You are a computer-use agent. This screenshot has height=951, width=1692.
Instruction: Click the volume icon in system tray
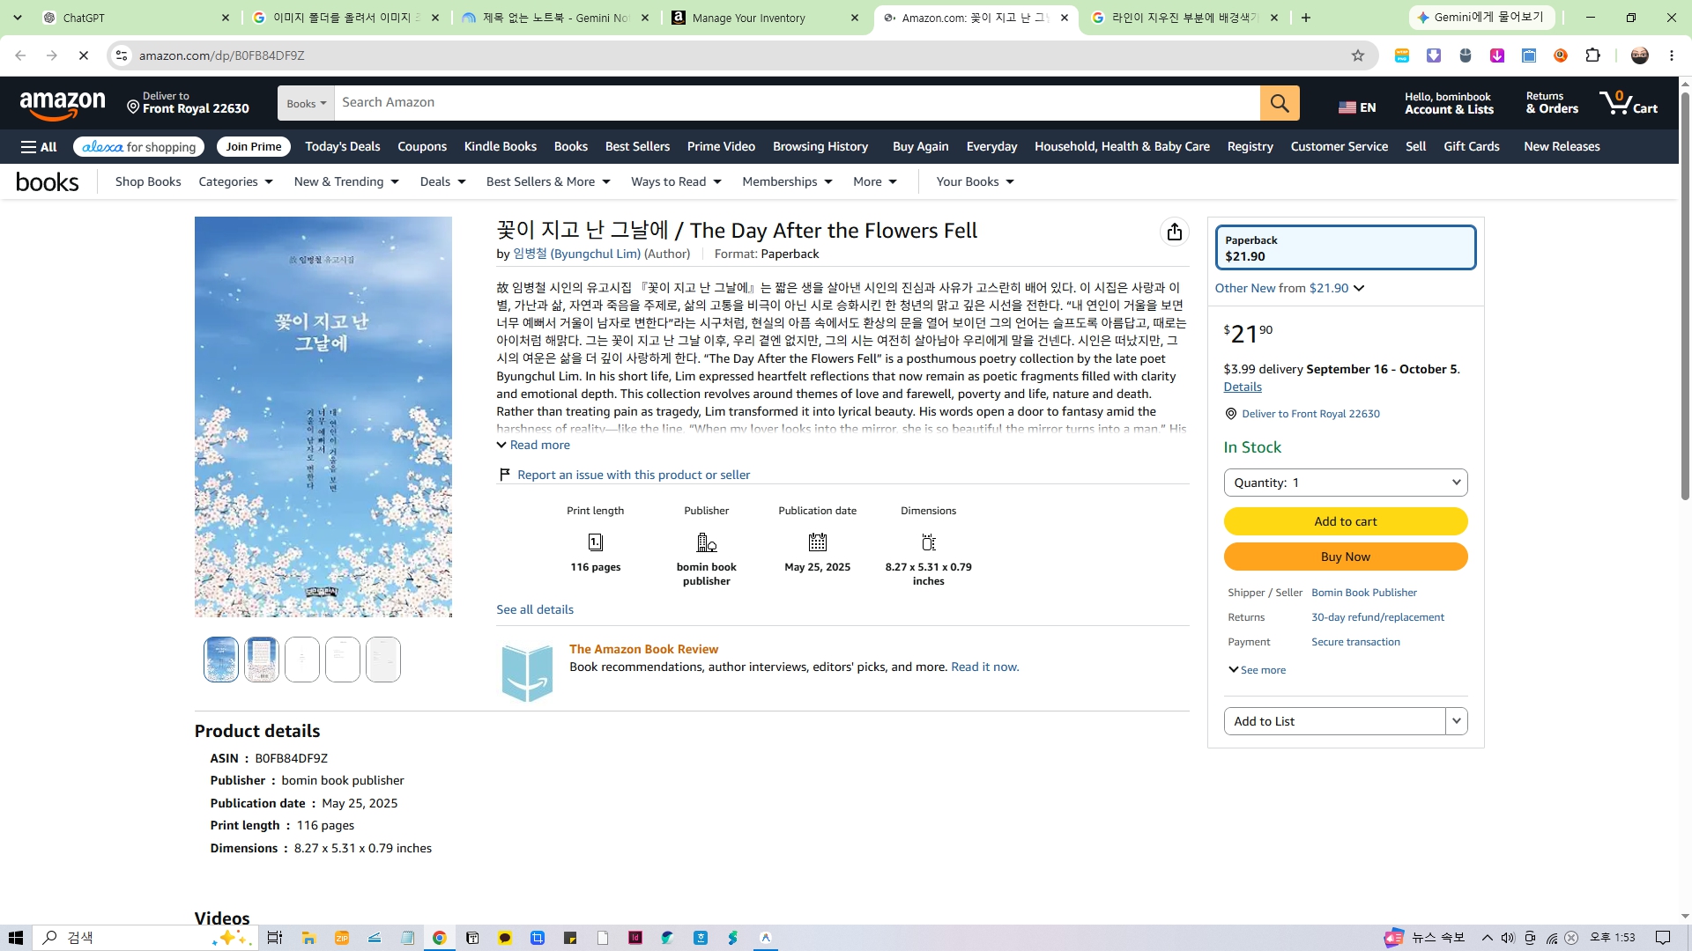(x=1508, y=938)
